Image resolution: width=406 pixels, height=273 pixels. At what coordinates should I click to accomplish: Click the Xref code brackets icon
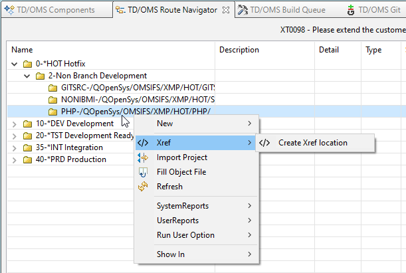point(143,143)
